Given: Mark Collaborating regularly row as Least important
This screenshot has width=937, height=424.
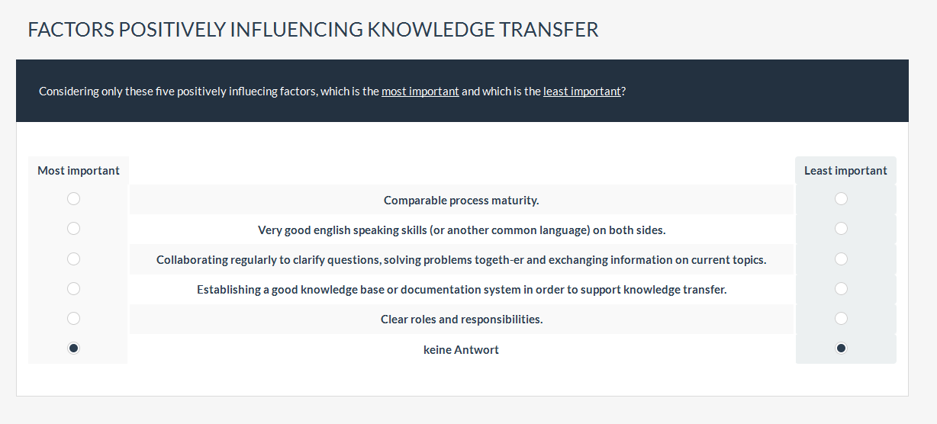Looking at the screenshot, I should pos(841,259).
